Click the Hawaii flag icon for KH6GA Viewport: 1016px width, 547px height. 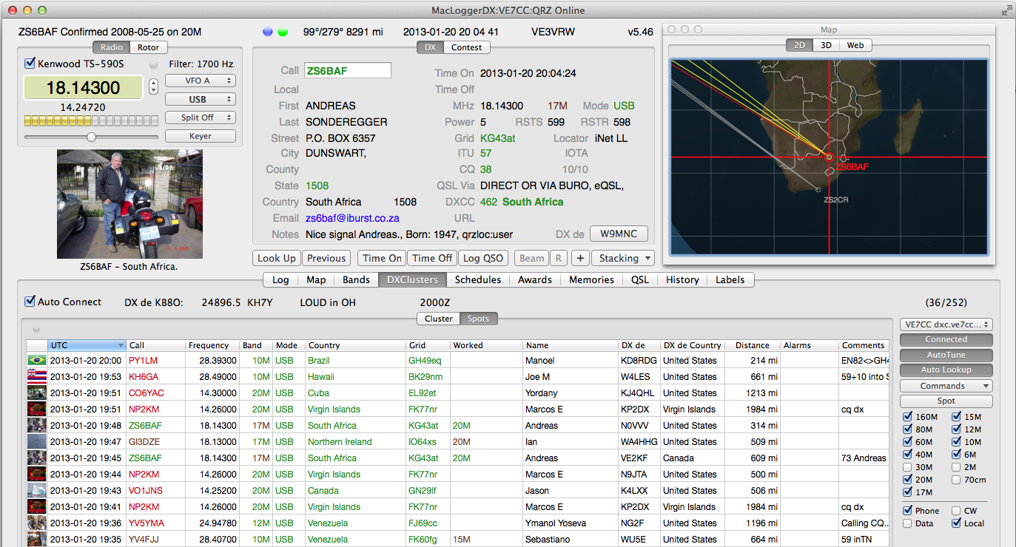(36, 377)
